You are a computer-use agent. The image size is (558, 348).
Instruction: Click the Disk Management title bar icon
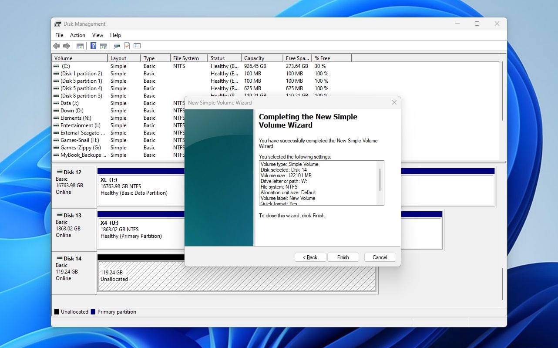(x=58, y=24)
